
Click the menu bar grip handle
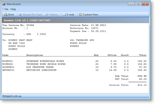[3, 9]
